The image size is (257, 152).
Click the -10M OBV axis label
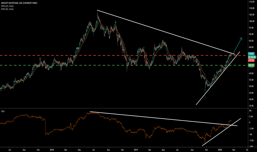pyautogui.click(x=251, y=146)
